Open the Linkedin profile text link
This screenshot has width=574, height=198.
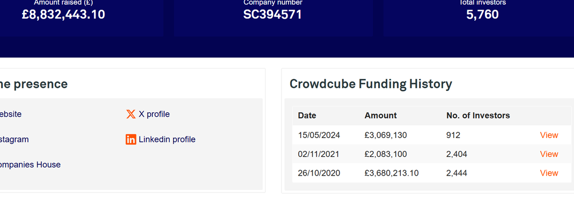[167, 140]
